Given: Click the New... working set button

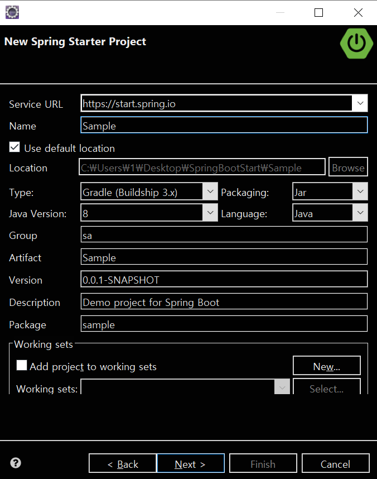Looking at the screenshot, I should [x=327, y=365].
